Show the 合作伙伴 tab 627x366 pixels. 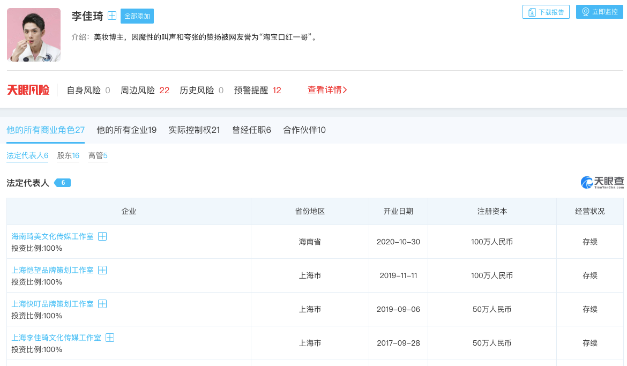[x=304, y=130]
